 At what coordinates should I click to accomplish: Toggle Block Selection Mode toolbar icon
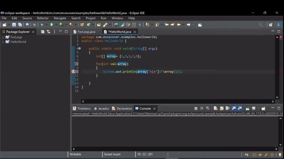click(x=134, y=25)
